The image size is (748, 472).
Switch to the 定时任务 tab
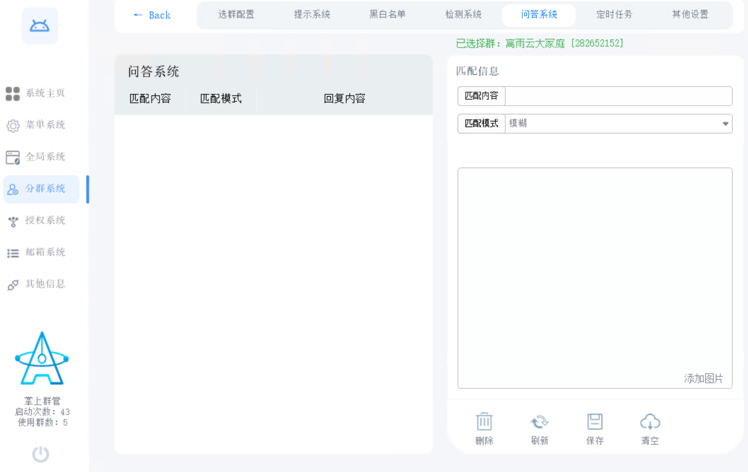coord(614,15)
